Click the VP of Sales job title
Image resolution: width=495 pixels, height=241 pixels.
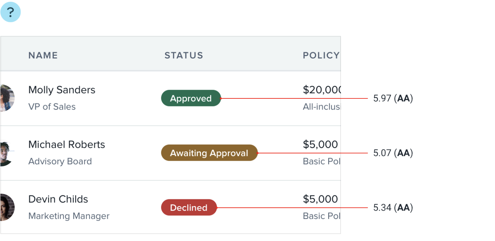tap(52, 107)
